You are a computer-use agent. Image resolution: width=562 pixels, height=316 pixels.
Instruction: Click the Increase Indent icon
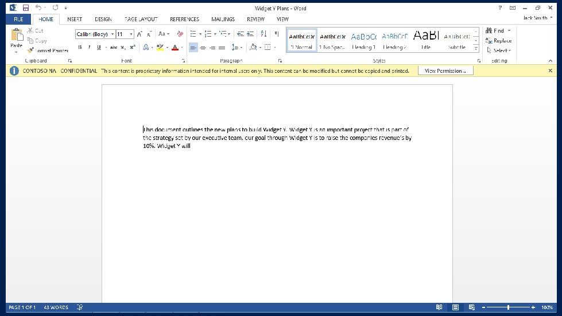click(x=250, y=34)
